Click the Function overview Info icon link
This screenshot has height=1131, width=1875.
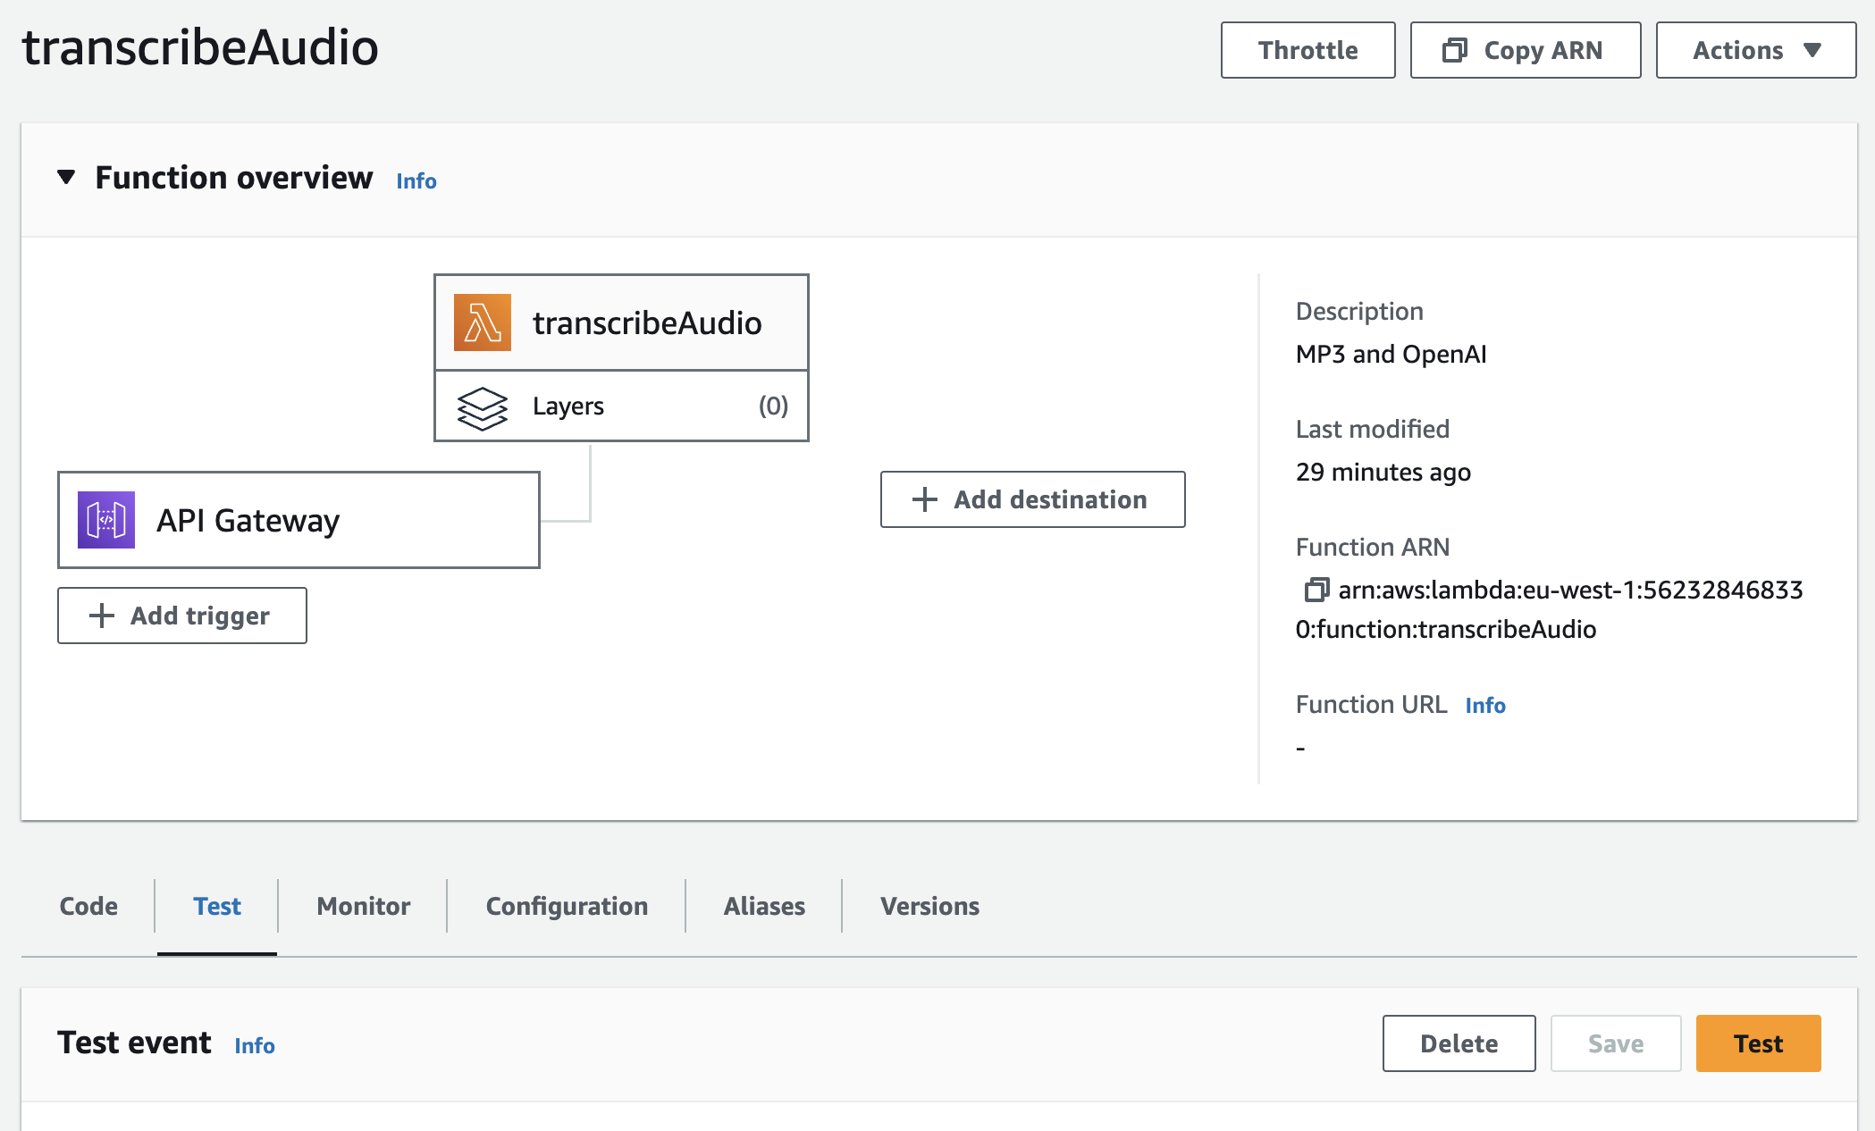click(x=416, y=178)
